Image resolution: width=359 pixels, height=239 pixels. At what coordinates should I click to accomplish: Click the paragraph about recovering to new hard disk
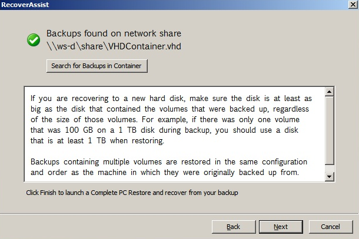tap(171, 120)
